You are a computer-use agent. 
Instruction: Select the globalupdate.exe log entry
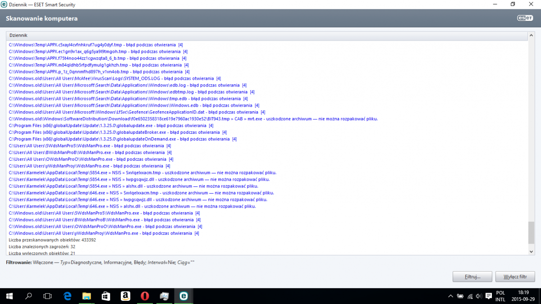click(x=111, y=126)
